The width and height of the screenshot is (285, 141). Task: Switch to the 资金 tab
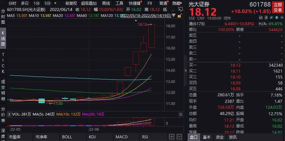[x=220, y=137]
